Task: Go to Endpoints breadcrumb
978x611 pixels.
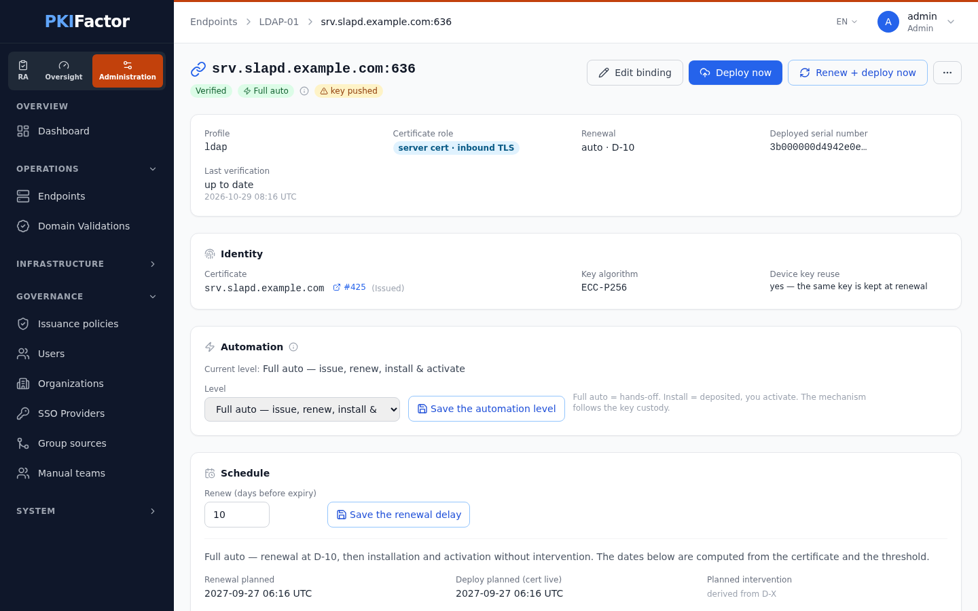Action: (x=213, y=22)
